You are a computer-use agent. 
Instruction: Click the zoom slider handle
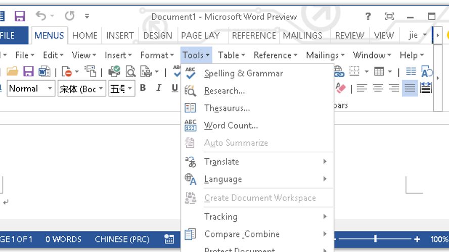[x=375, y=239]
